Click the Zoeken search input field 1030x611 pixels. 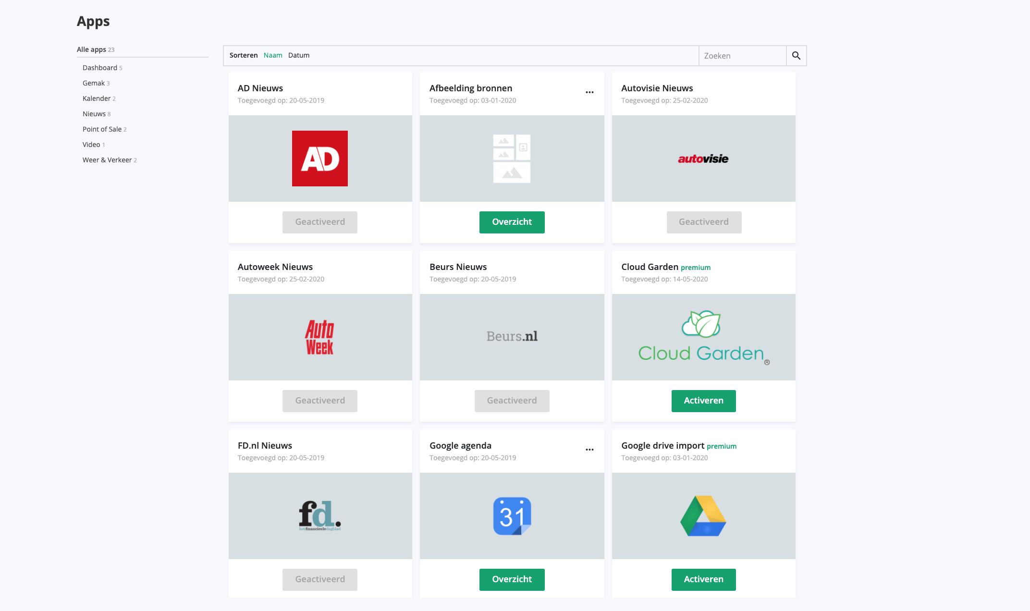(x=742, y=55)
